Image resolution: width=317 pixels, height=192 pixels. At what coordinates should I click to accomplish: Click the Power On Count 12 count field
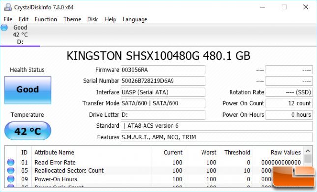pyautogui.click(x=289, y=103)
